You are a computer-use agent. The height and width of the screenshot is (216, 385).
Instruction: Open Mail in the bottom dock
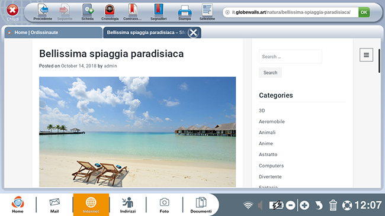point(54,205)
